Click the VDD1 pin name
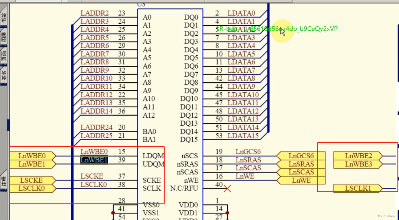The height and width of the screenshot is (220, 399). pyautogui.click(x=188, y=213)
